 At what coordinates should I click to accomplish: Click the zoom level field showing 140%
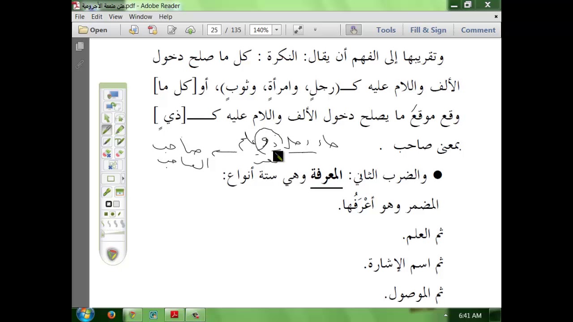tap(261, 30)
